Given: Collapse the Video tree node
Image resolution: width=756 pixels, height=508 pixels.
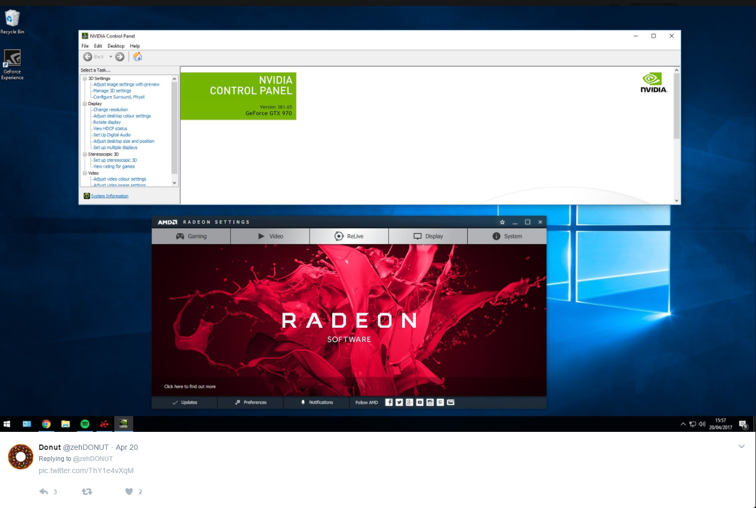Looking at the screenshot, I should (85, 173).
